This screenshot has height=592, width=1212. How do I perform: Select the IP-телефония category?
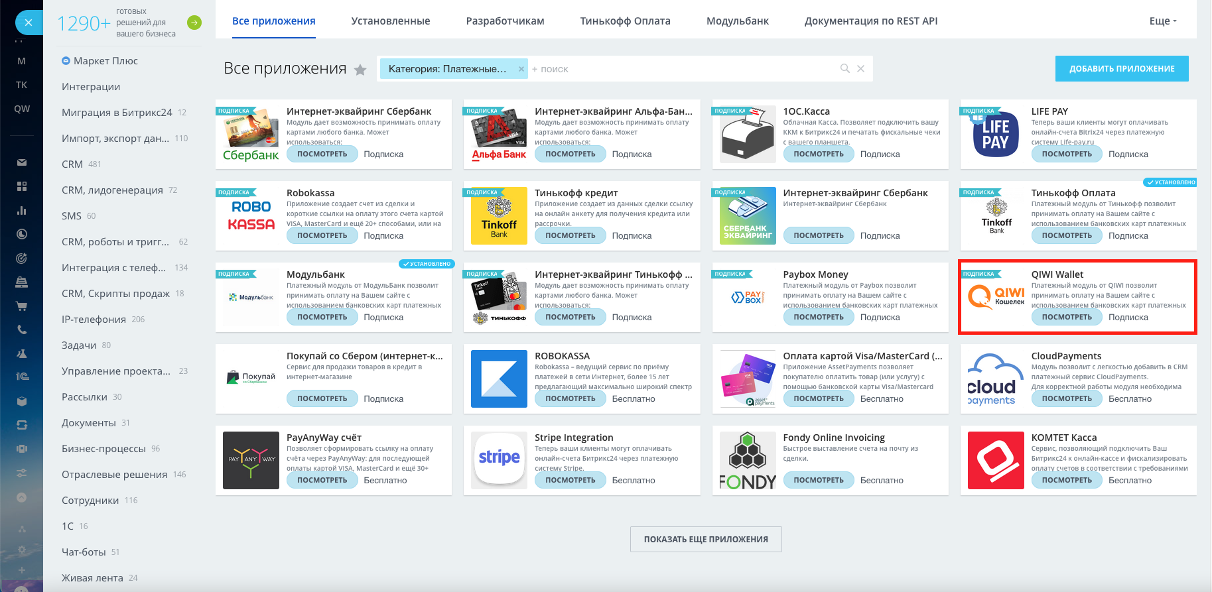tap(94, 319)
